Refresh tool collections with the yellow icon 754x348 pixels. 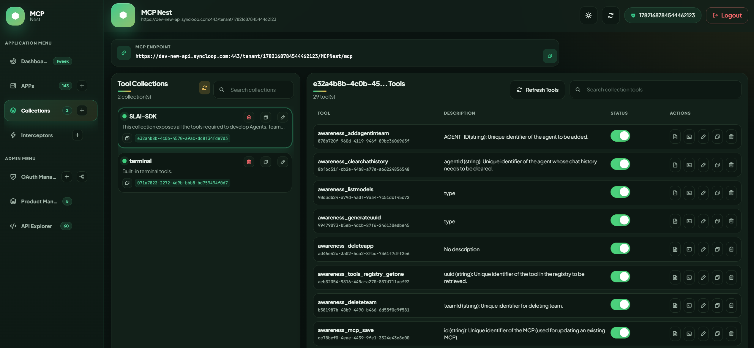[204, 88]
